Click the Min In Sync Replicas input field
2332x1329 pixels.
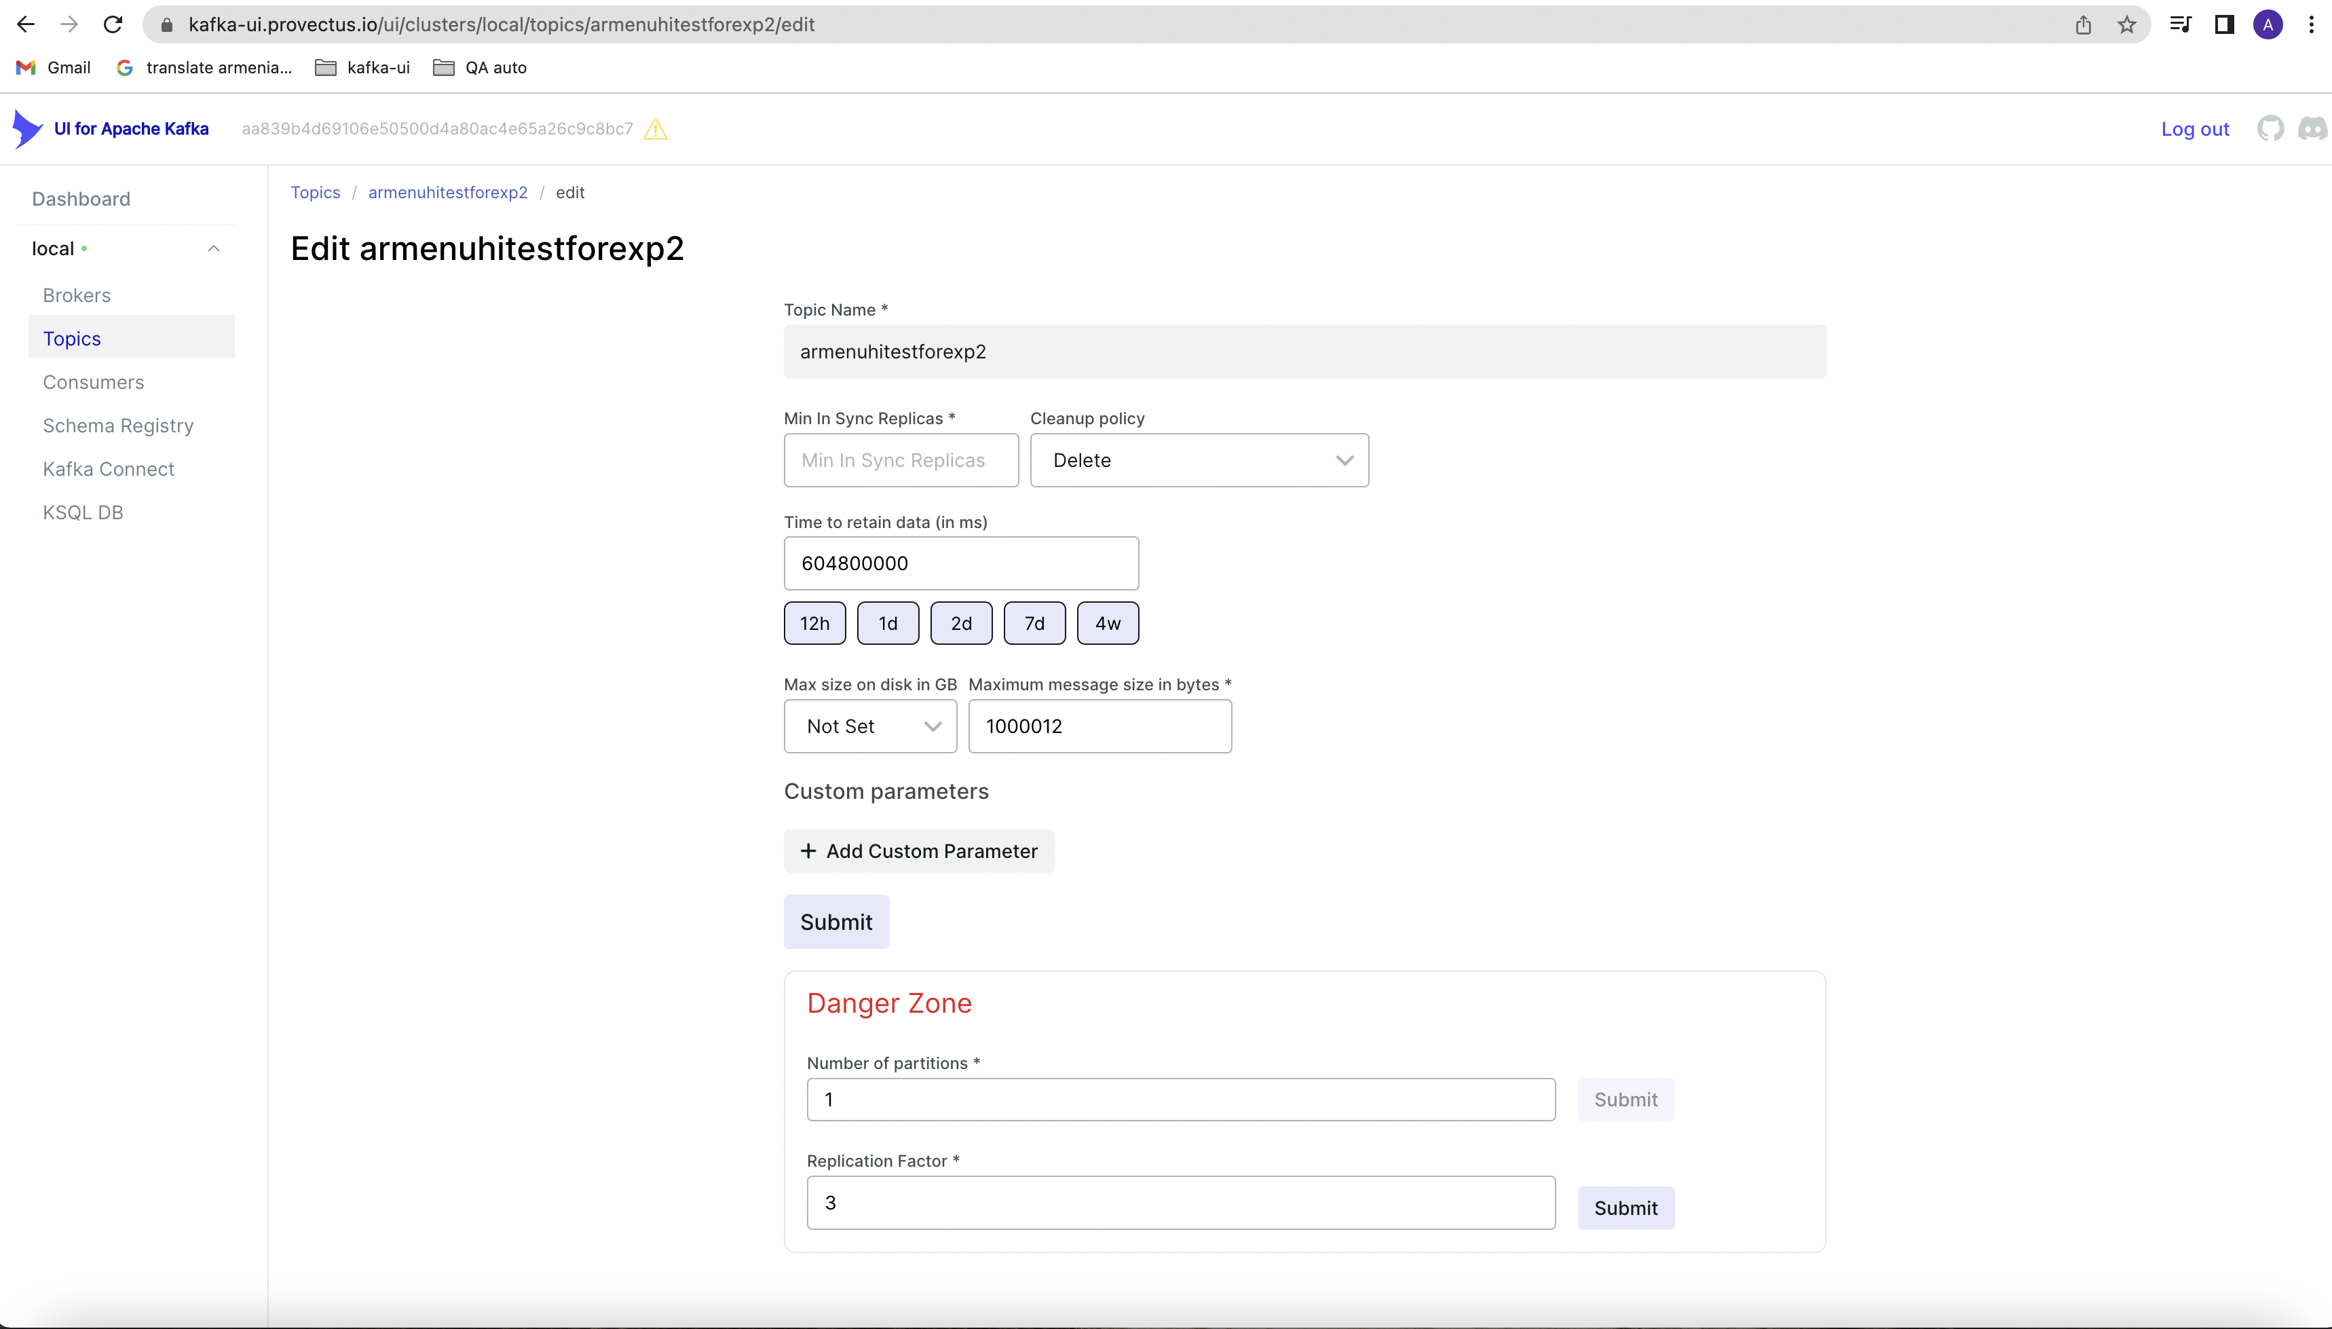click(900, 460)
